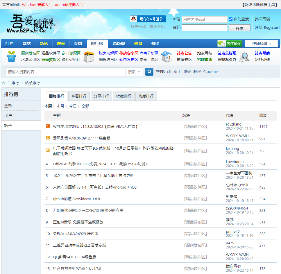281x274 pixels.
Task: Switch to the 热度排行 tab
Action: pyautogui.click(x=146, y=96)
